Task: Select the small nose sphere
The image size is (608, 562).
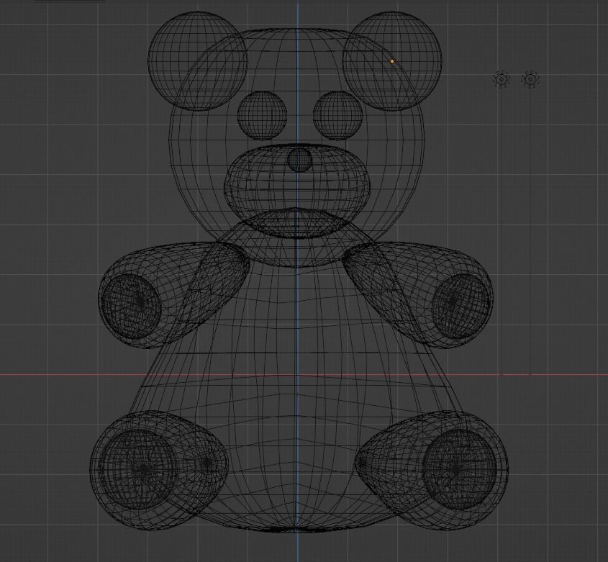Action: pos(300,160)
